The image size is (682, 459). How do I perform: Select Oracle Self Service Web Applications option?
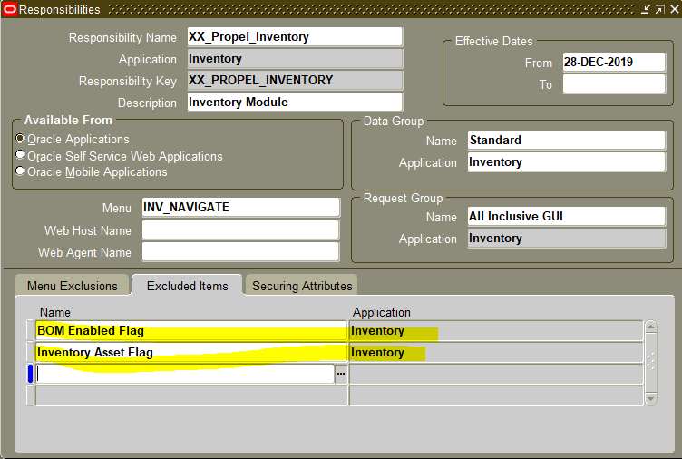point(20,155)
